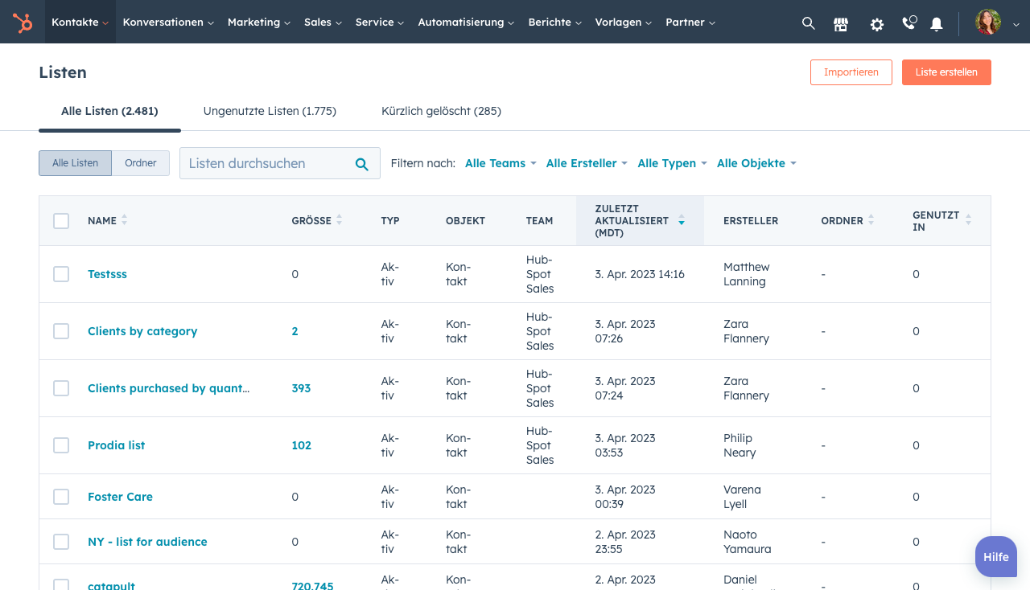Switch to Ungenutzte Listen tab
This screenshot has width=1030, height=590.
[270, 111]
